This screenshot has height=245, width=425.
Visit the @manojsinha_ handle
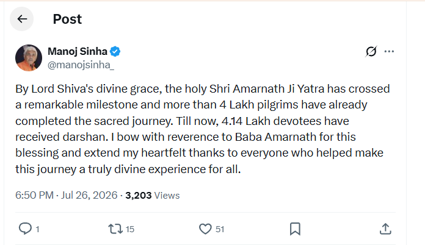click(81, 65)
